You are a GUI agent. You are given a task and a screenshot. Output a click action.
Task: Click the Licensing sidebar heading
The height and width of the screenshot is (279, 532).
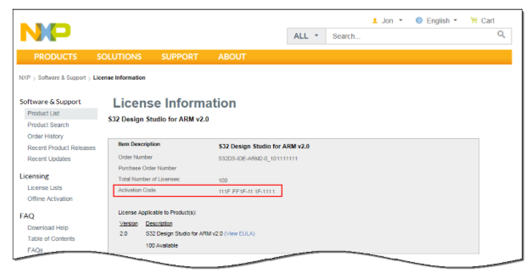pyautogui.click(x=34, y=176)
